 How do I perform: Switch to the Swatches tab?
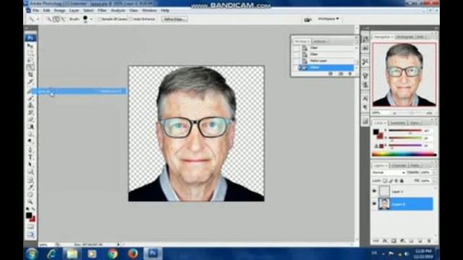coord(397,123)
